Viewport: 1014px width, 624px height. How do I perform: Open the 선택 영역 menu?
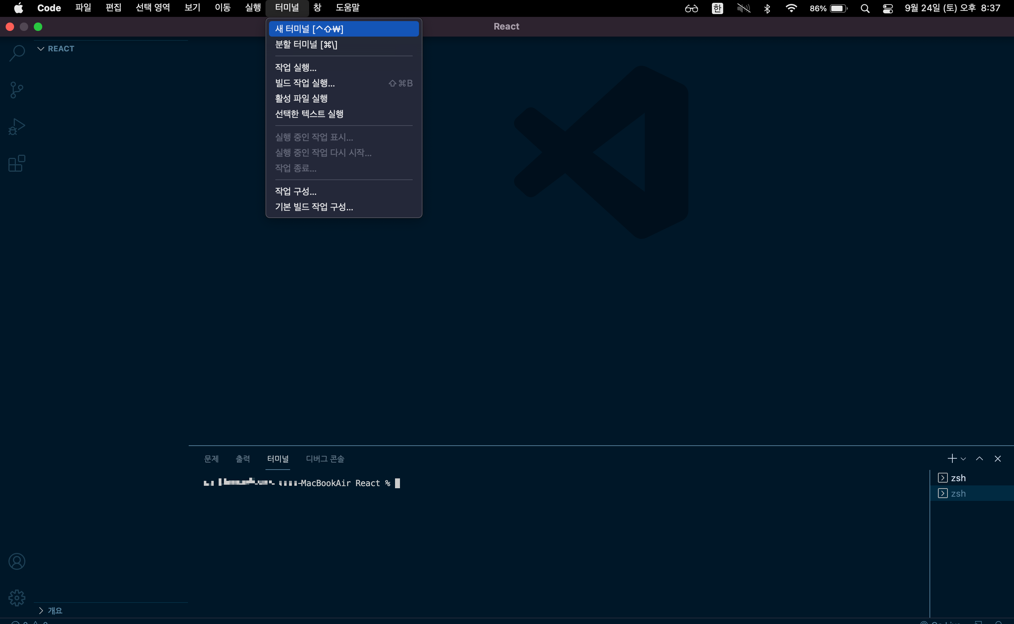pos(153,8)
